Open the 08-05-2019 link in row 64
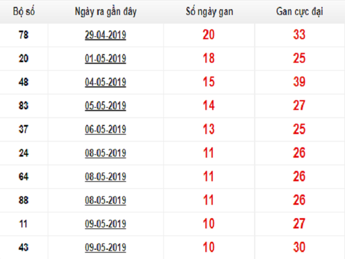Screen dimensions: 345x259 105,177
